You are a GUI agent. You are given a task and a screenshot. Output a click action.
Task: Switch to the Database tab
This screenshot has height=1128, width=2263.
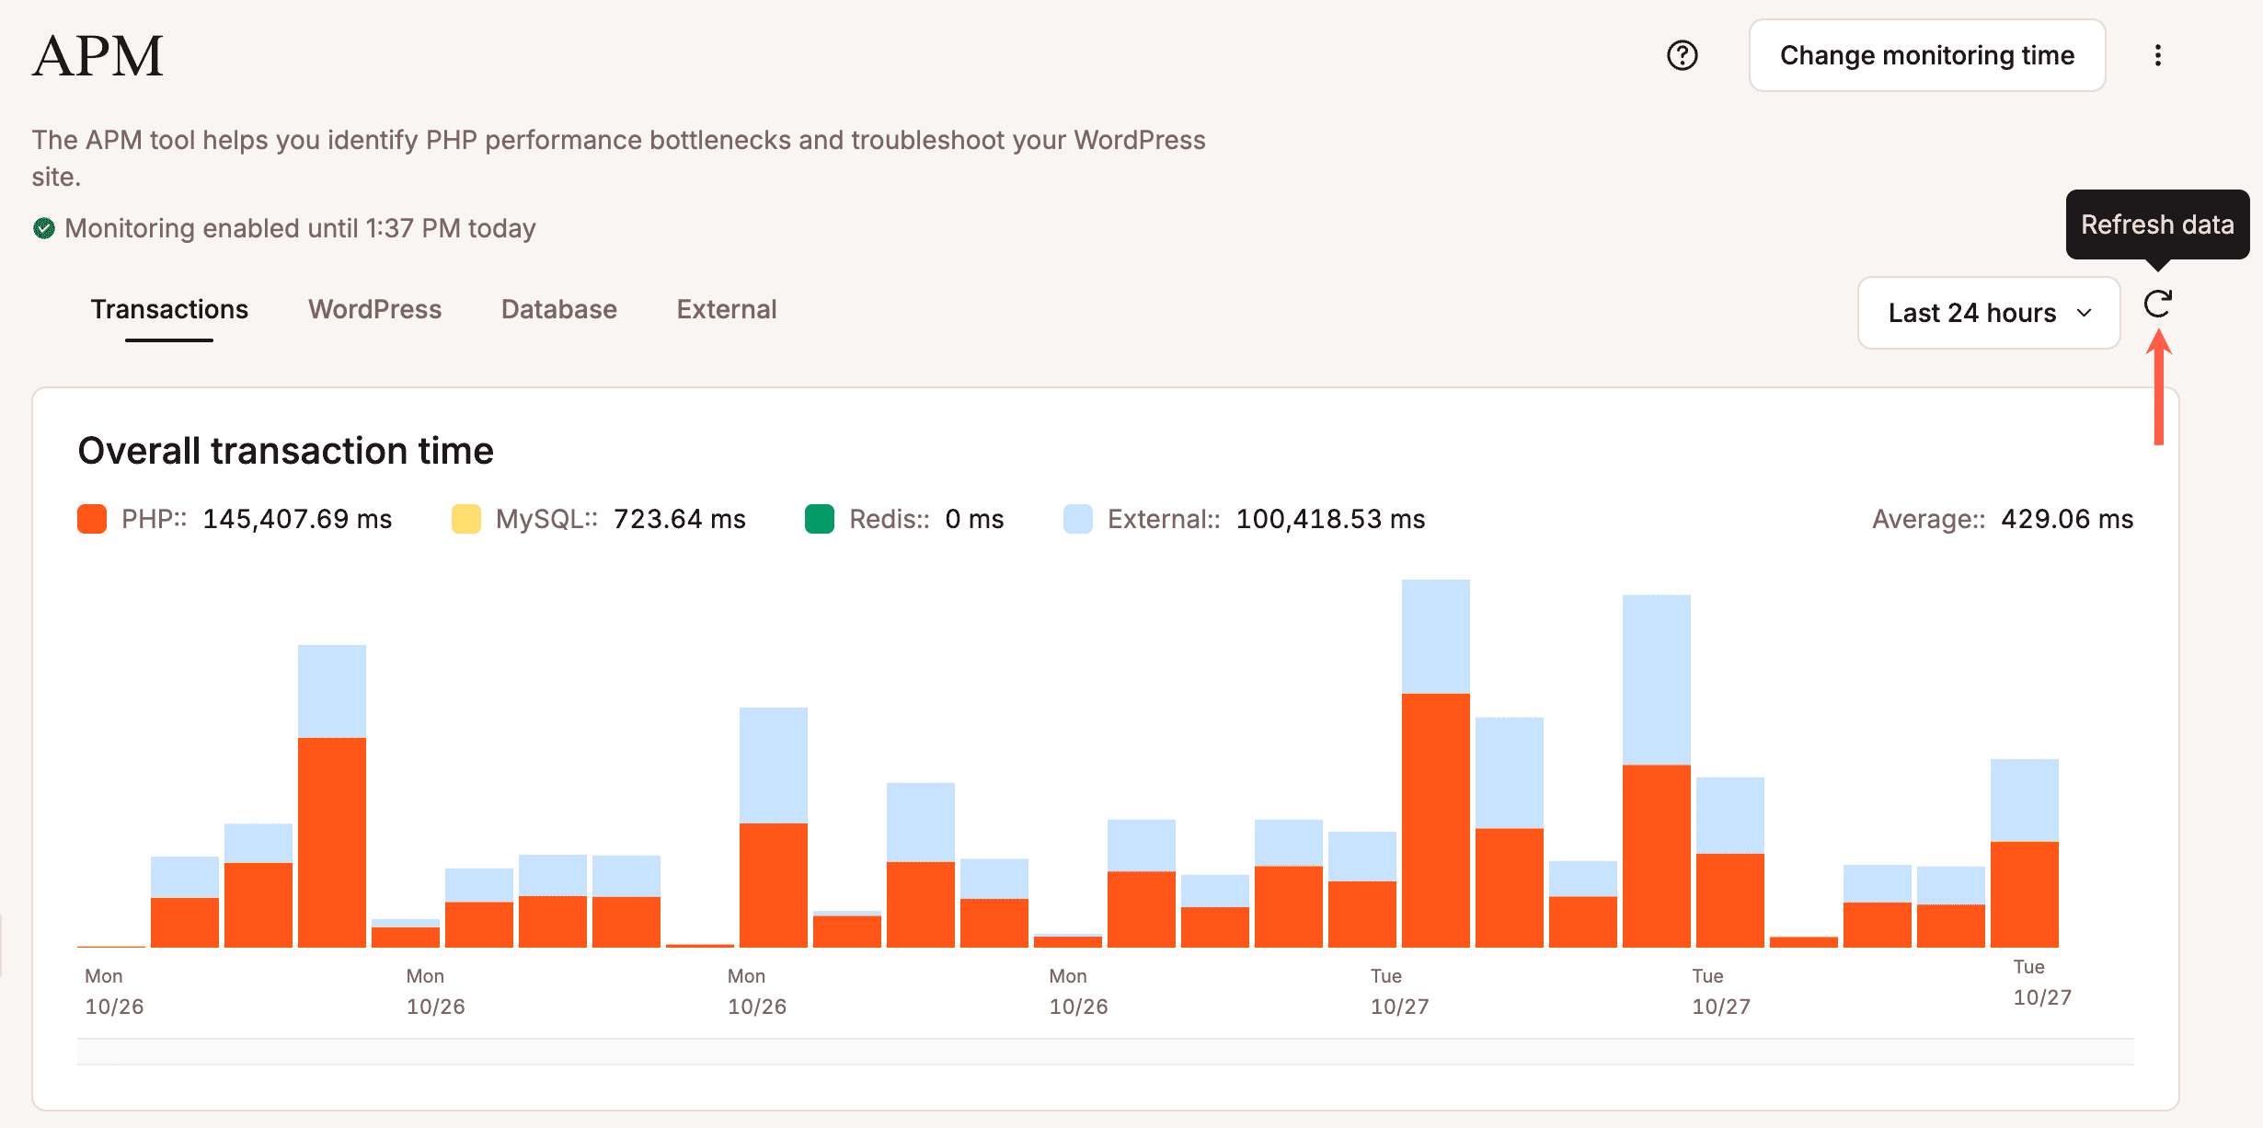click(x=559, y=309)
